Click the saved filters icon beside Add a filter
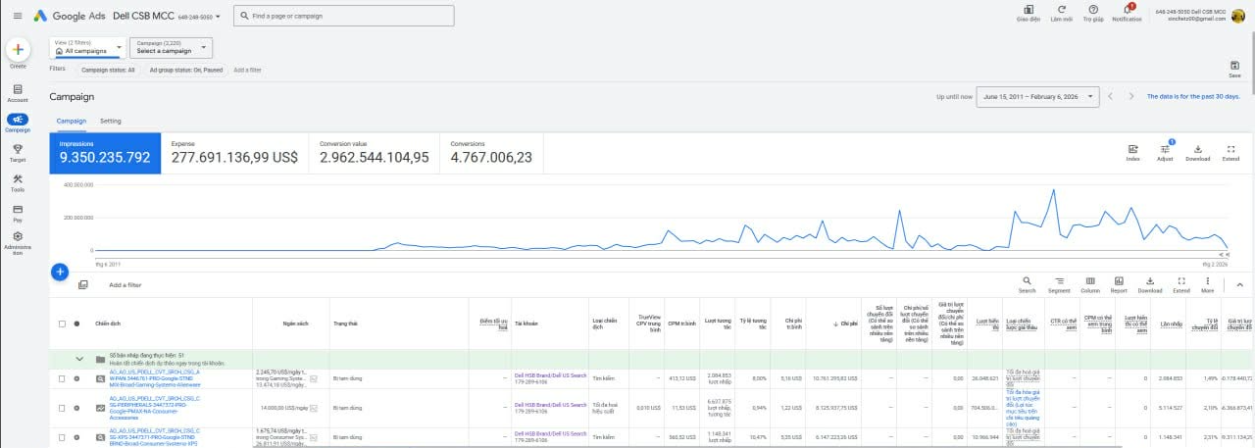Viewport: 1255px width, 448px height. [x=83, y=284]
